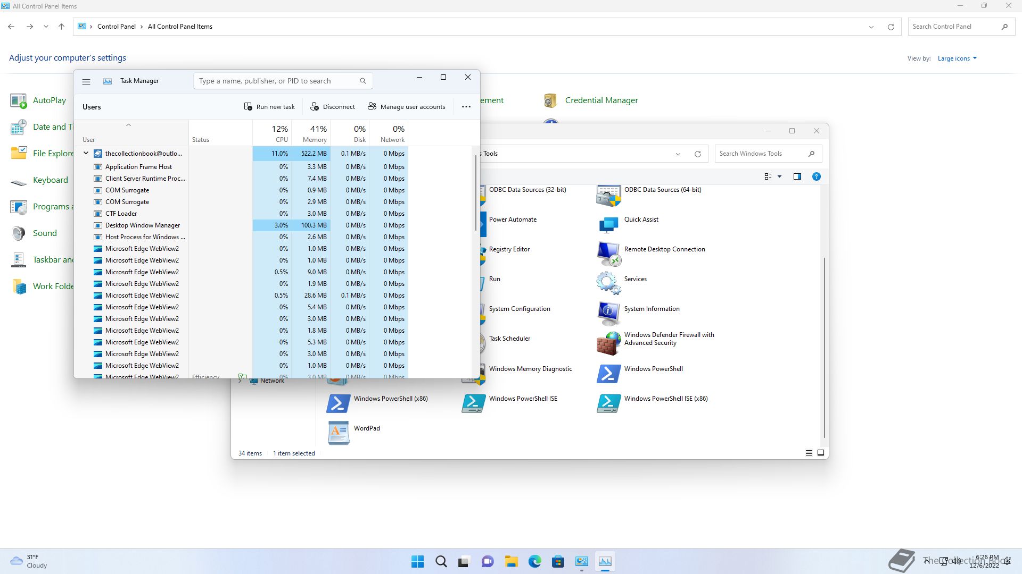
Task: Expand Windows Tools address dropdown
Action: tap(678, 154)
